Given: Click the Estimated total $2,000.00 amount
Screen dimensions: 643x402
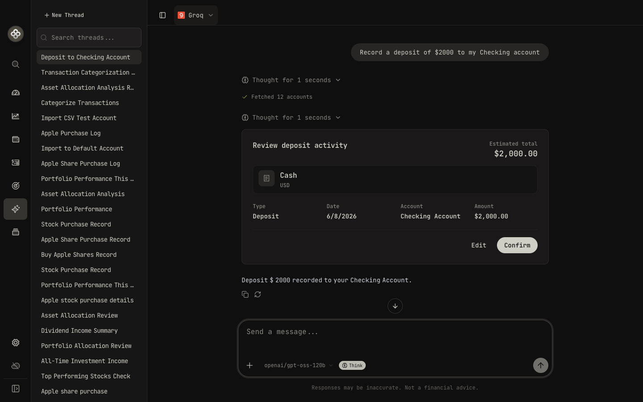Looking at the screenshot, I should [x=516, y=154].
